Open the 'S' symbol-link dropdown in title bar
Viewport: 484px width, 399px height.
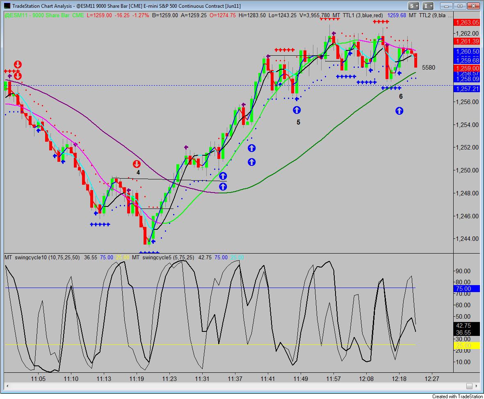(x=413, y=6)
